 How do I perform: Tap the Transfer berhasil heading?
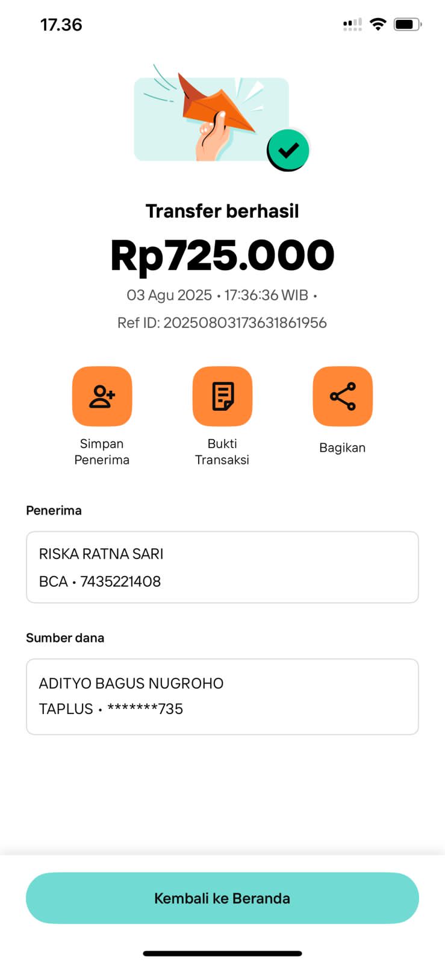222,211
